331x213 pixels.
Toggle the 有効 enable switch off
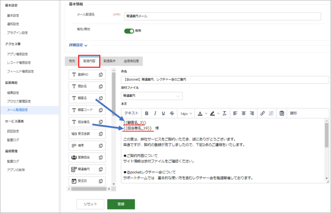click(x=129, y=31)
